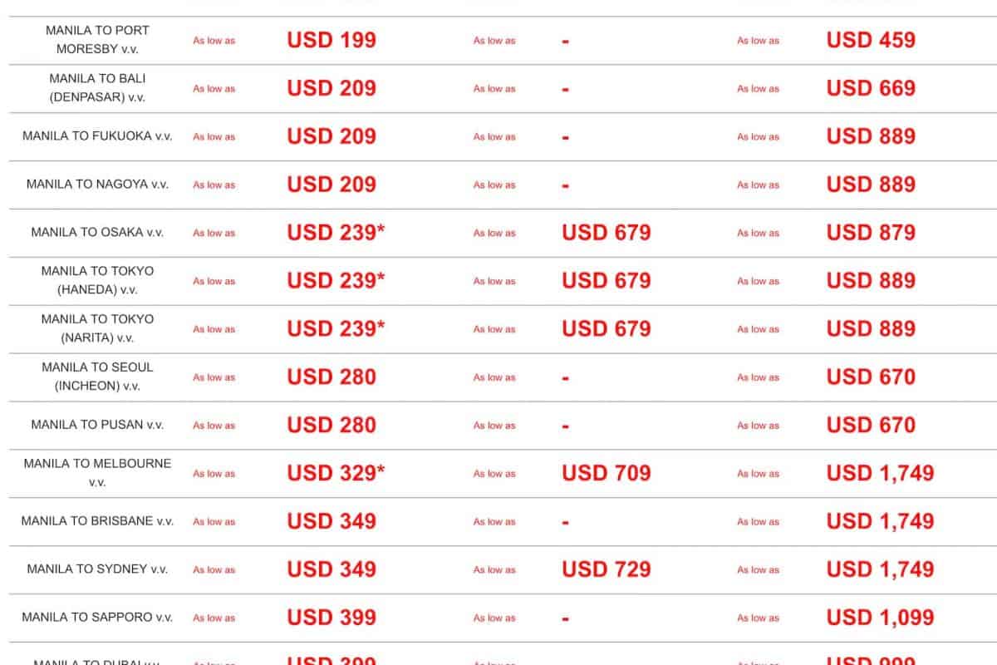Choose the USD 329* Melbourne fare
This screenshot has height=665, width=997.
(x=336, y=474)
